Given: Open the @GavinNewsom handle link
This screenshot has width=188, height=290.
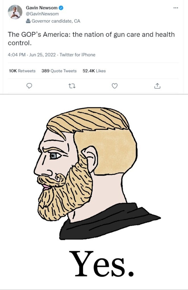Looking at the screenshot, I should pos(42,14).
